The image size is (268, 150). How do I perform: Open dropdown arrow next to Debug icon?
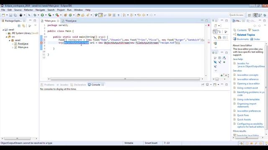pos(38,15)
